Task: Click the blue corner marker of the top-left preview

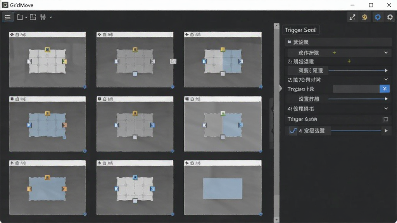Action: [x=85, y=87]
